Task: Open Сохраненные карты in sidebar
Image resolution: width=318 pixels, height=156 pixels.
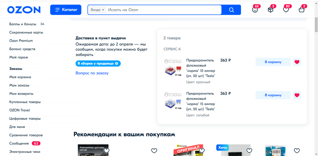Action: tap(26, 32)
